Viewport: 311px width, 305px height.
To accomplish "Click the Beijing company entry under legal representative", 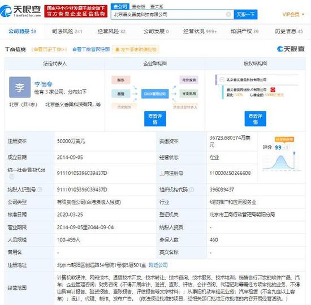I will (73, 104).
